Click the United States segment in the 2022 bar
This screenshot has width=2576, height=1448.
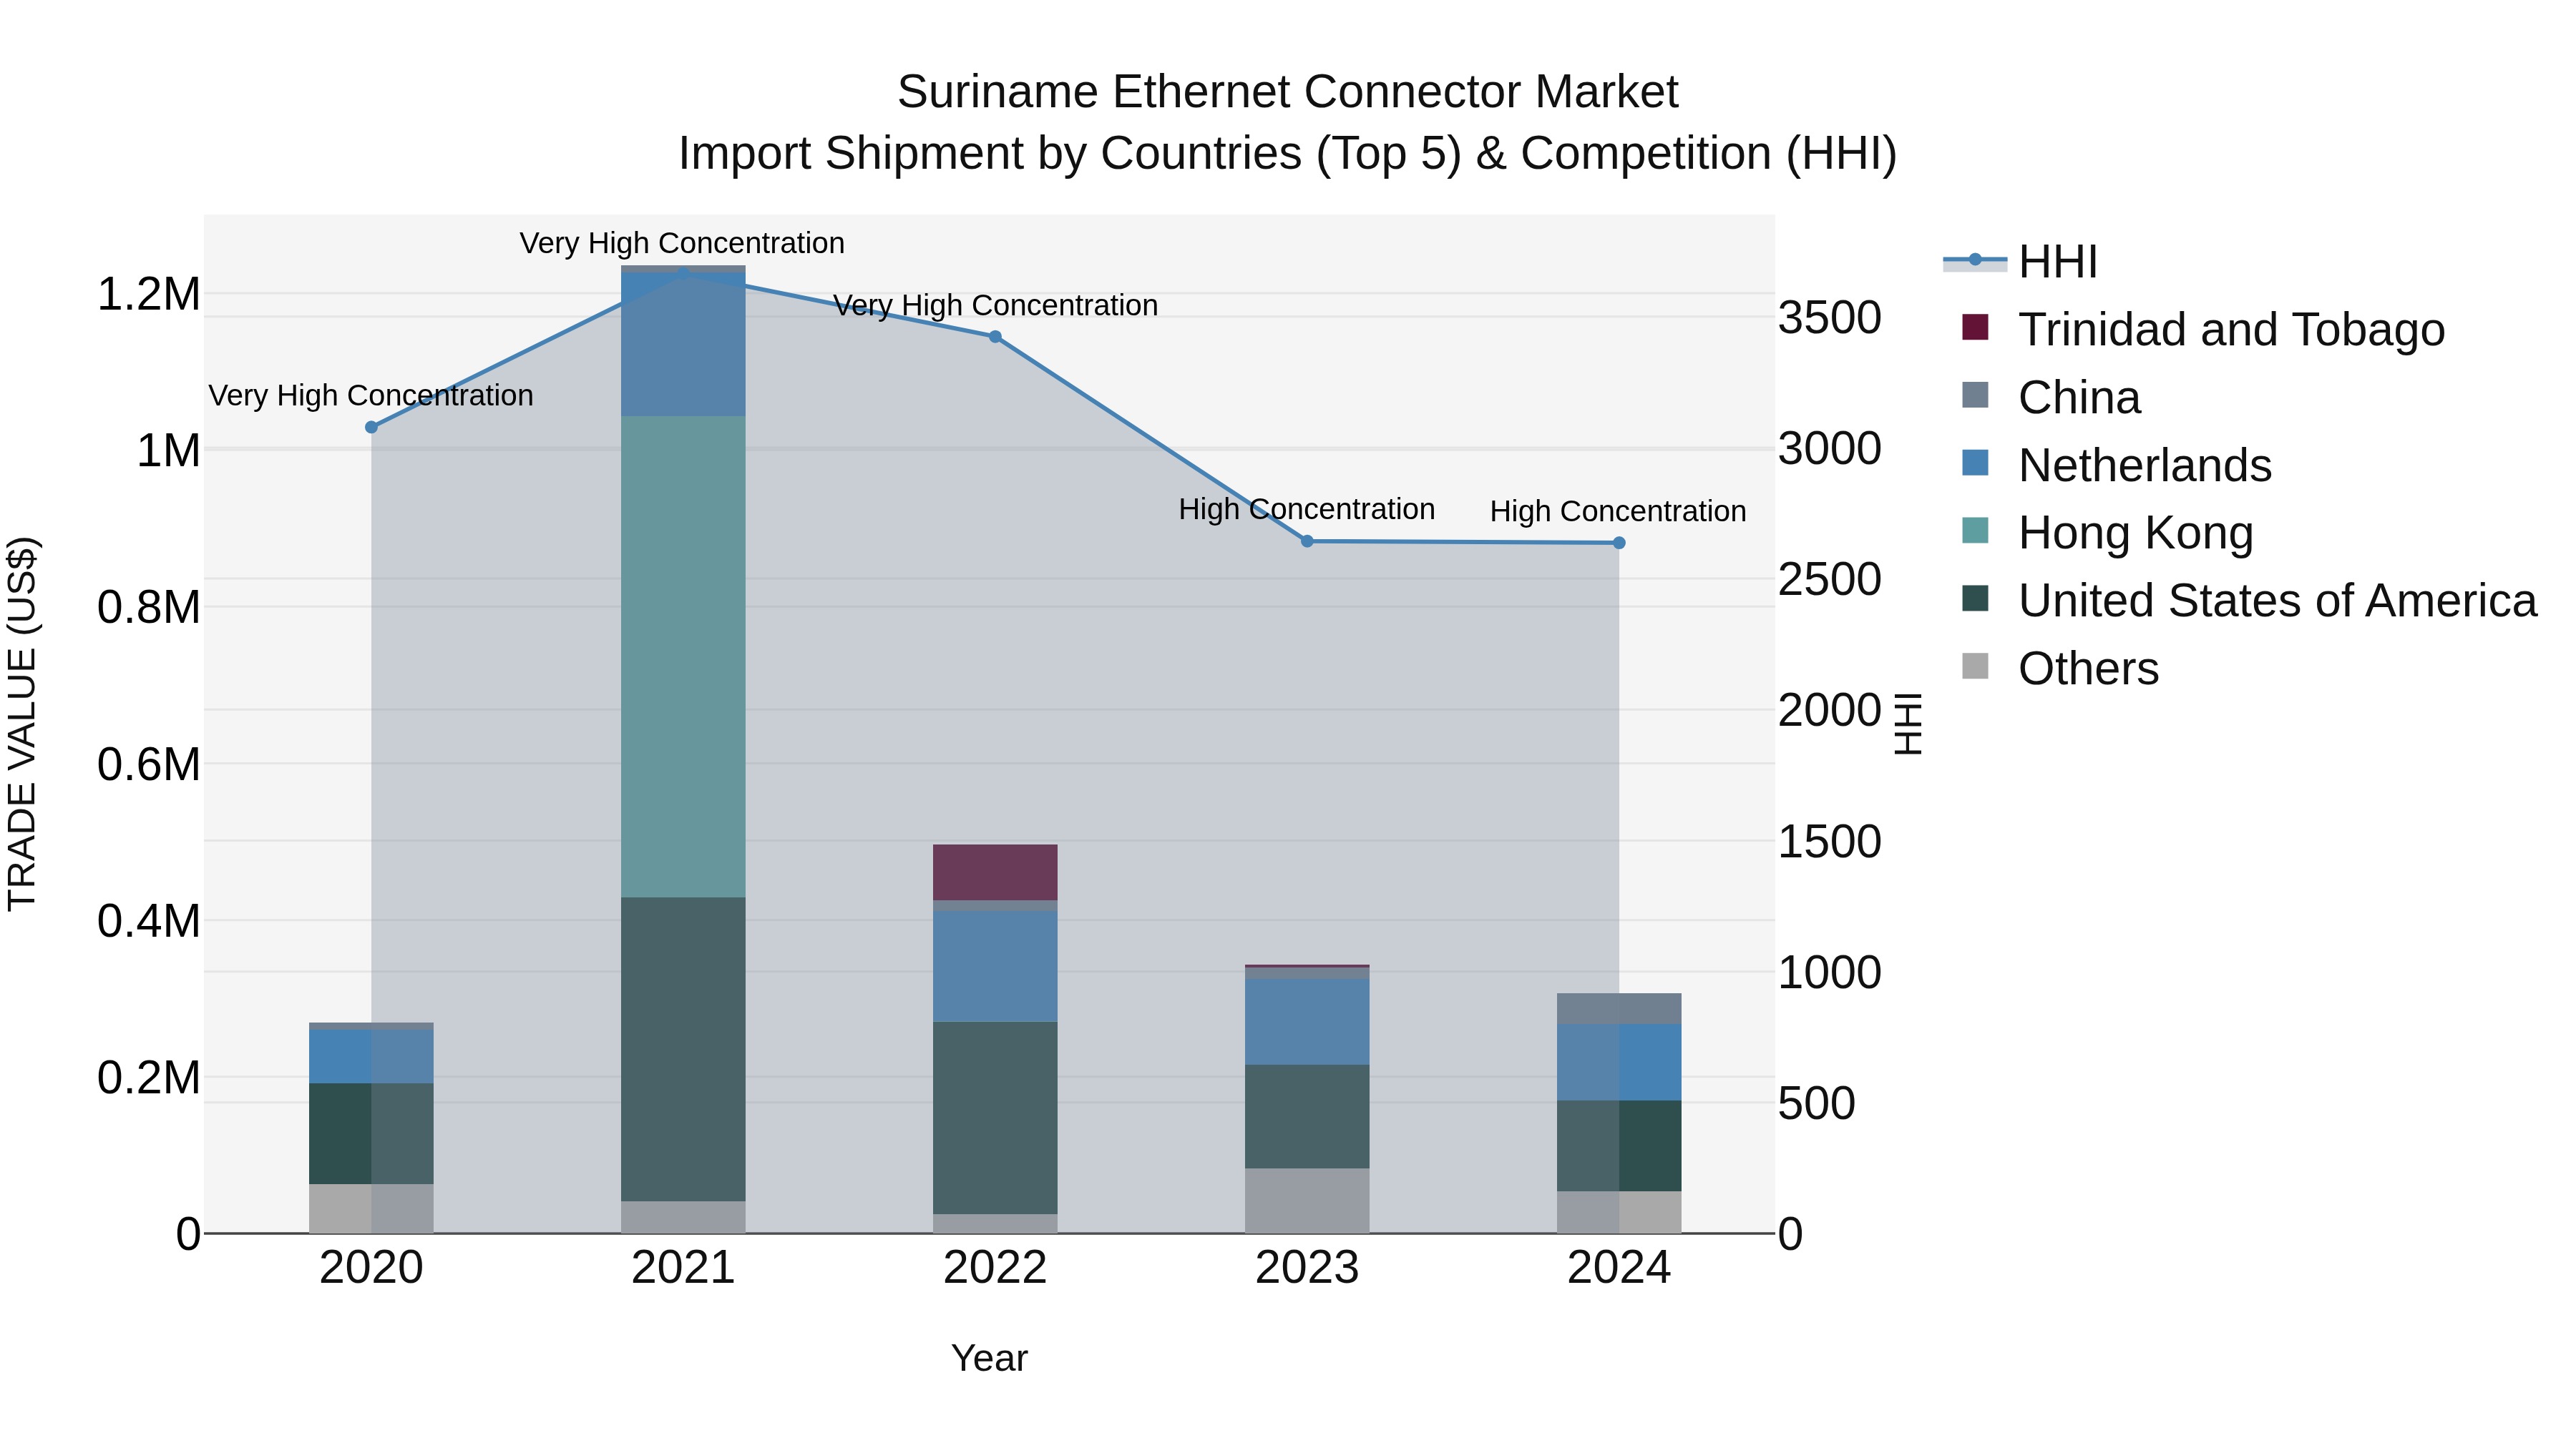(995, 1117)
